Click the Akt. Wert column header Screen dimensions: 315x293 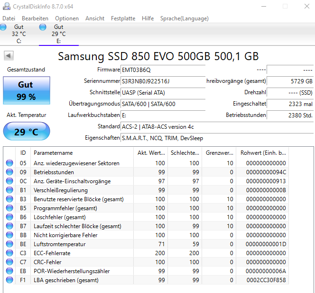[x=151, y=153]
